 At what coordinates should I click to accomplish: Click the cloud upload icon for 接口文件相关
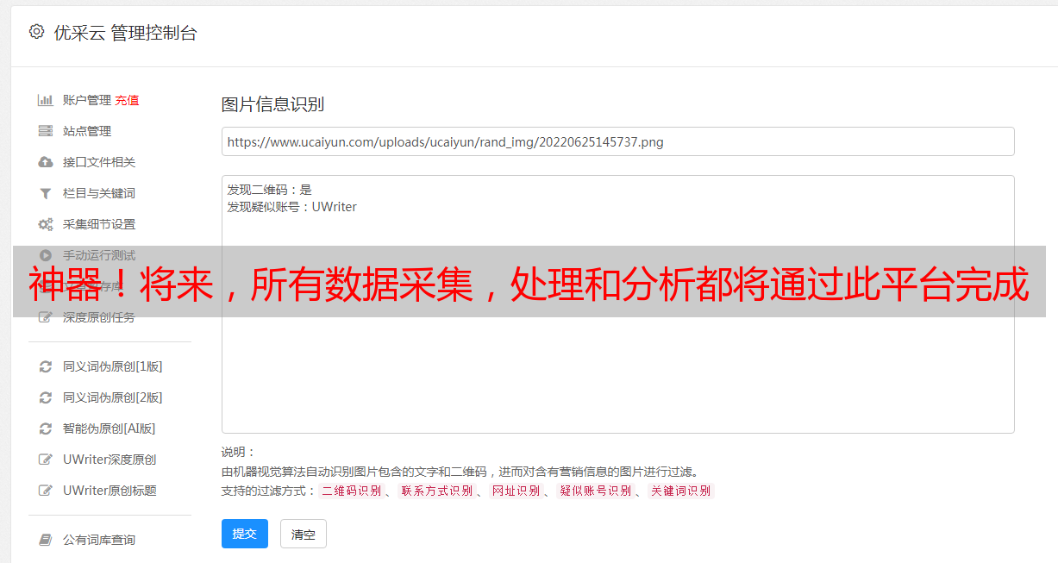click(x=46, y=162)
